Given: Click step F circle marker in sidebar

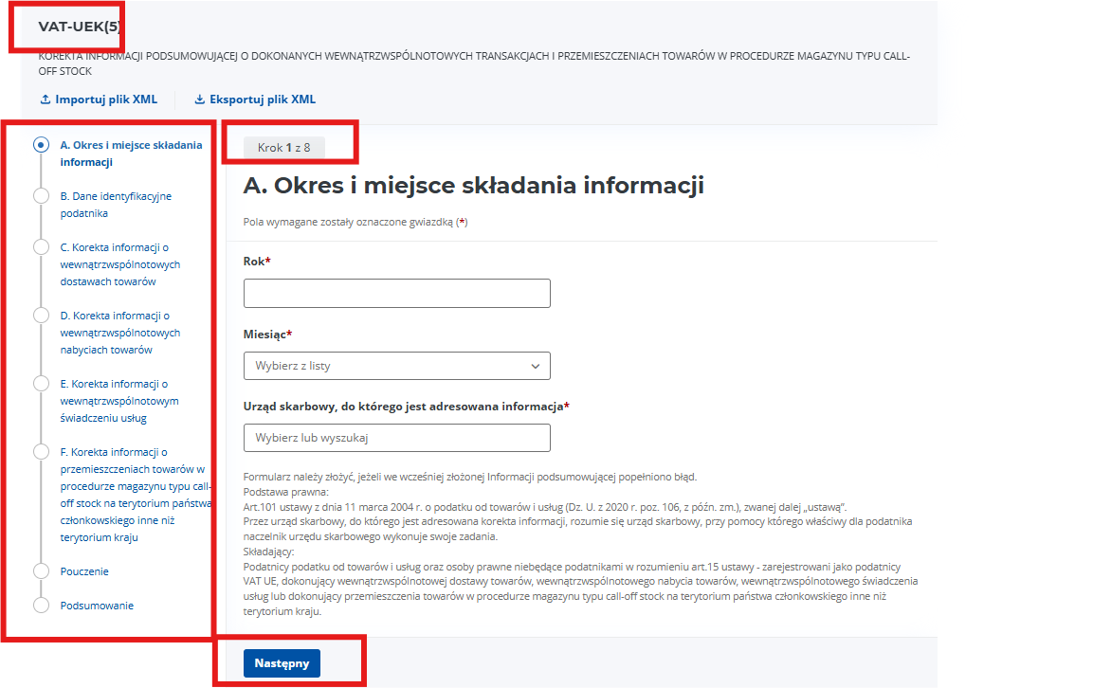Looking at the screenshot, I should click(x=41, y=452).
